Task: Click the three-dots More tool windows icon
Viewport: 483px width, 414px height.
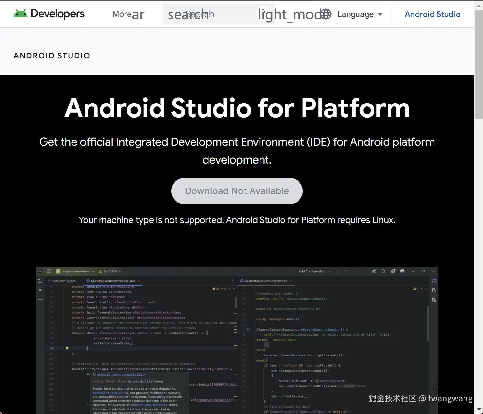Action: point(40,300)
